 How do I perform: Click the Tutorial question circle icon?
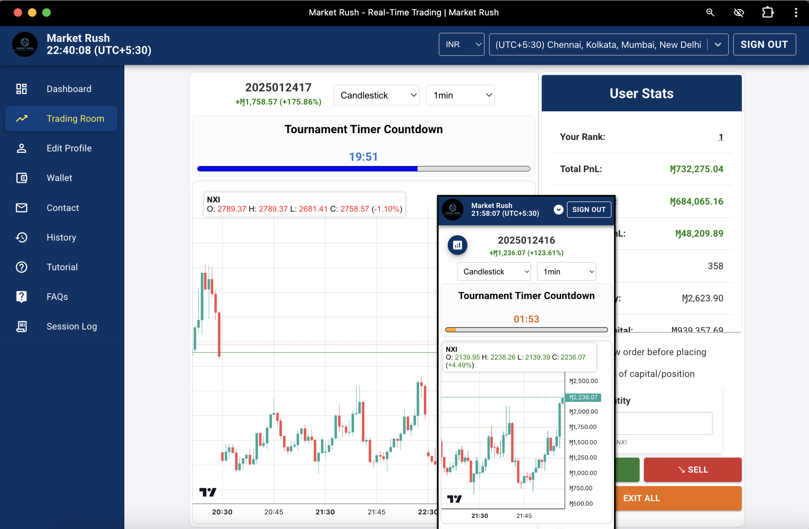click(21, 267)
